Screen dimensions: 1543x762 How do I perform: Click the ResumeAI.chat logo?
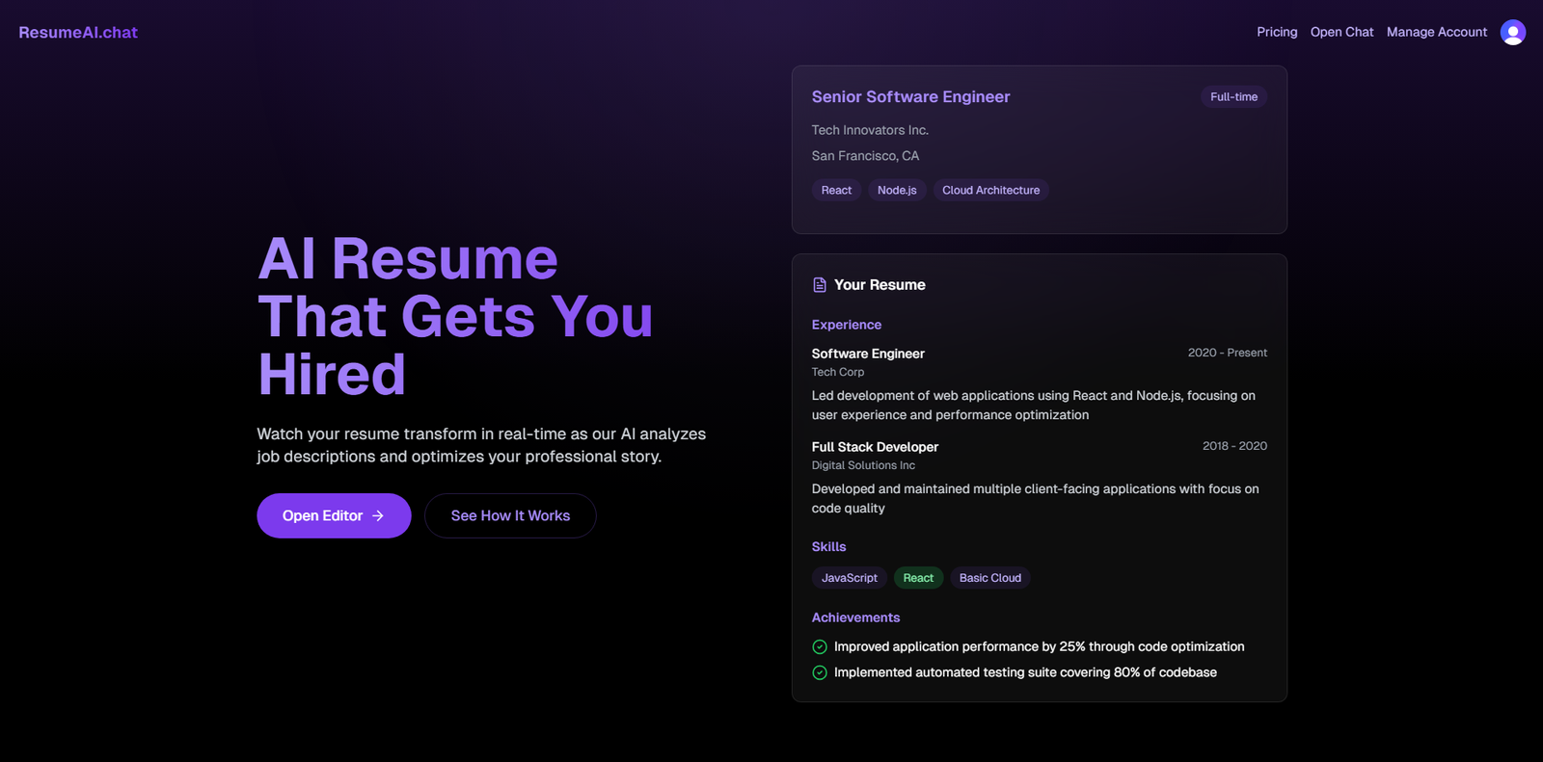click(78, 33)
